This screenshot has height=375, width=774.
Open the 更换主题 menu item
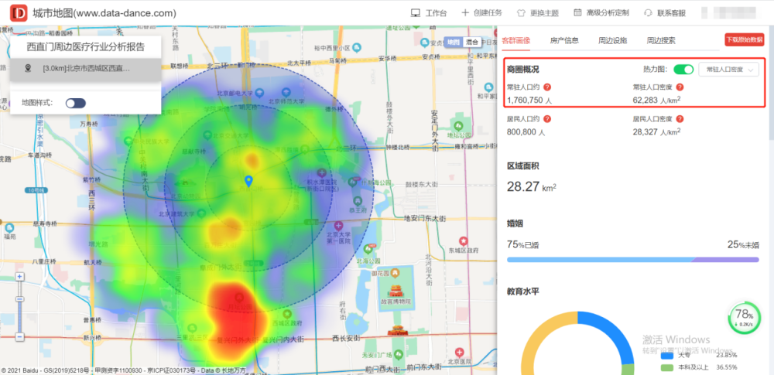(x=544, y=13)
